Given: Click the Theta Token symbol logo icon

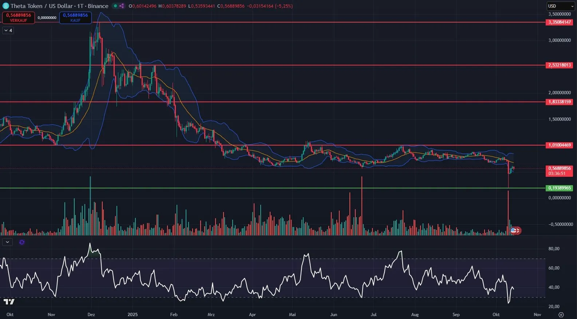Looking at the screenshot, I should [5, 6].
